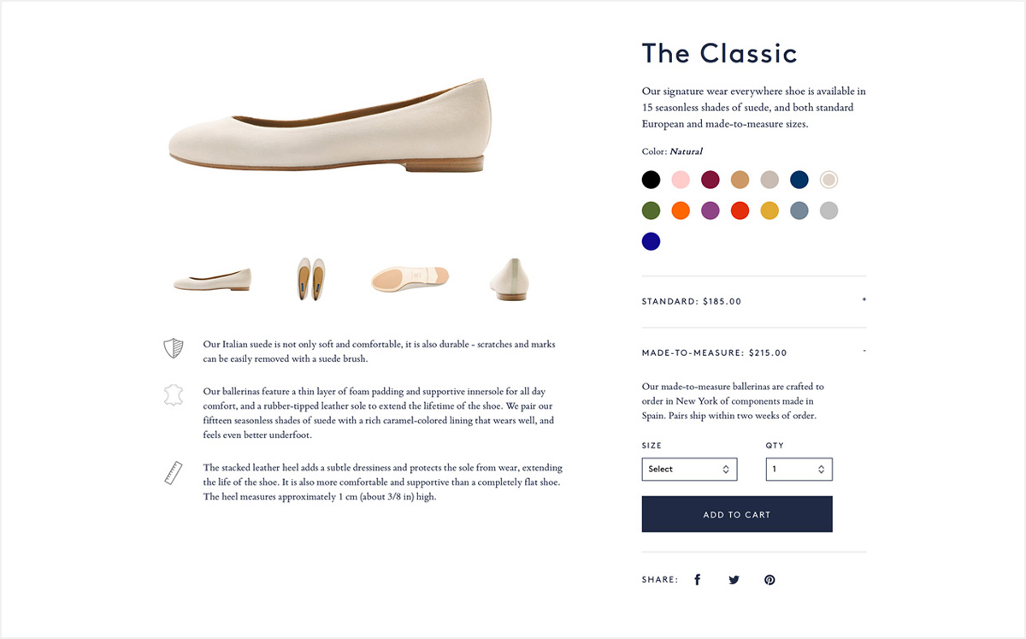1026x639 pixels.
Task: View the top-down pair thumbnail
Action: tap(310, 279)
